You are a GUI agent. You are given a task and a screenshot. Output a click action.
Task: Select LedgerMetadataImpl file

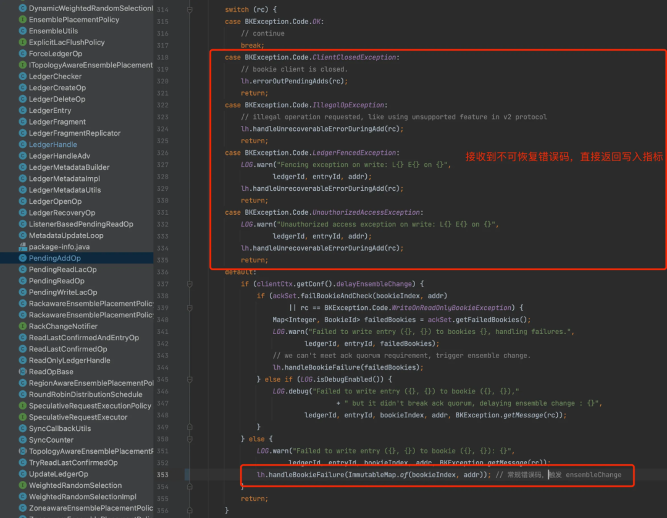(64, 178)
